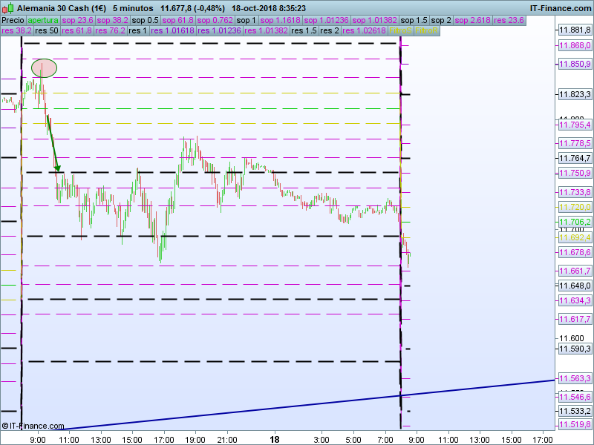Toggle the sop 23.6 indicator label

pos(76,20)
